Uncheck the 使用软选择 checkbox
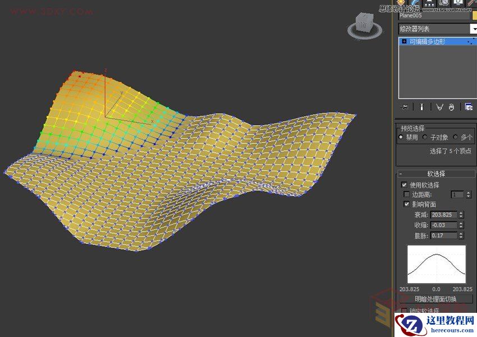This screenshot has width=477, height=337. click(405, 184)
